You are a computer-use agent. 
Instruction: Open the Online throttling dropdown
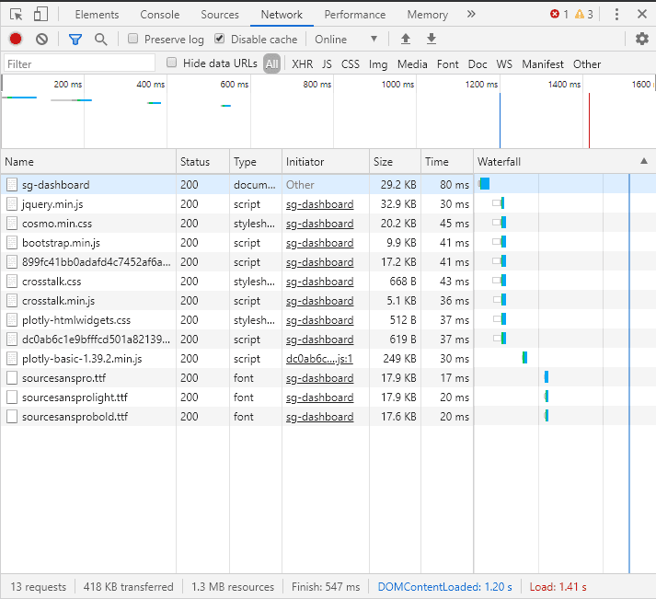coord(346,40)
